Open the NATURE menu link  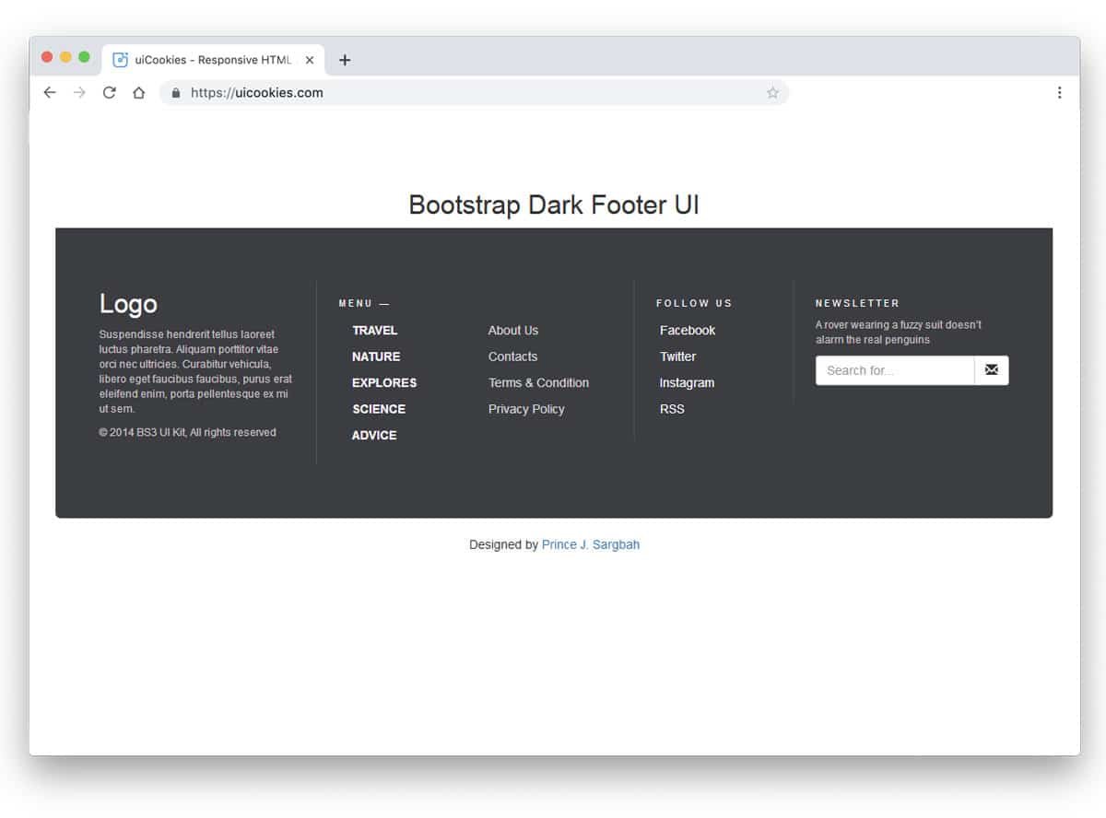point(376,356)
